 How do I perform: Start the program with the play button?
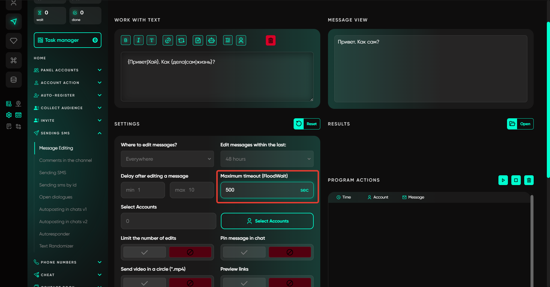[x=503, y=180]
